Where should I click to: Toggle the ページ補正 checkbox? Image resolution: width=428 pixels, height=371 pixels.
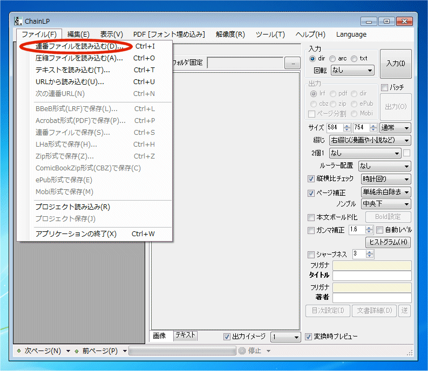[x=311, y=193]
